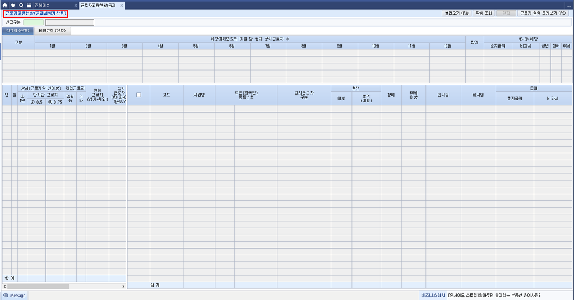Click the 편집 button

tap(506, 13)
